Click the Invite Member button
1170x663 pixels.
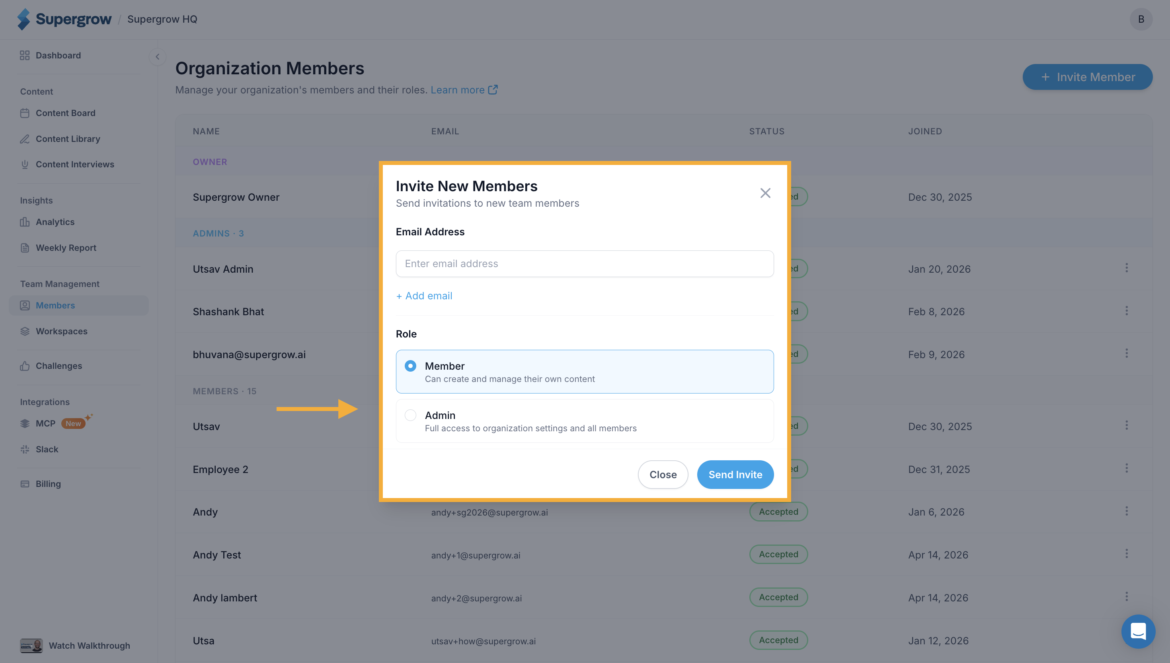(1088, 77)
